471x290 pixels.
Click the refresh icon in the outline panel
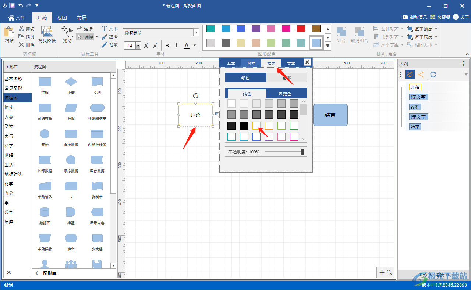(x=433, y=75)
